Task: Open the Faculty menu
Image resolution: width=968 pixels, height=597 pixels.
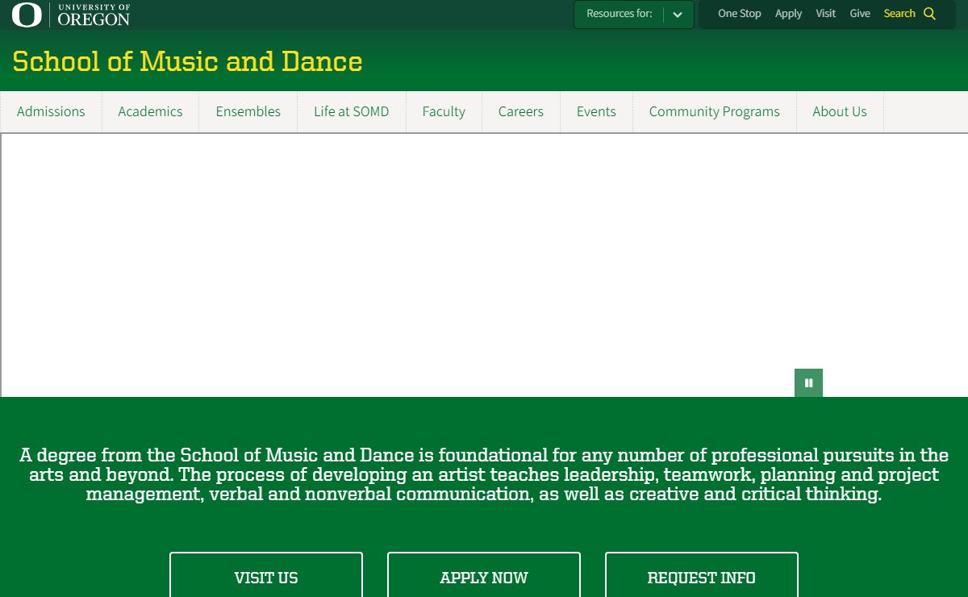Action: tap(444, 112)
